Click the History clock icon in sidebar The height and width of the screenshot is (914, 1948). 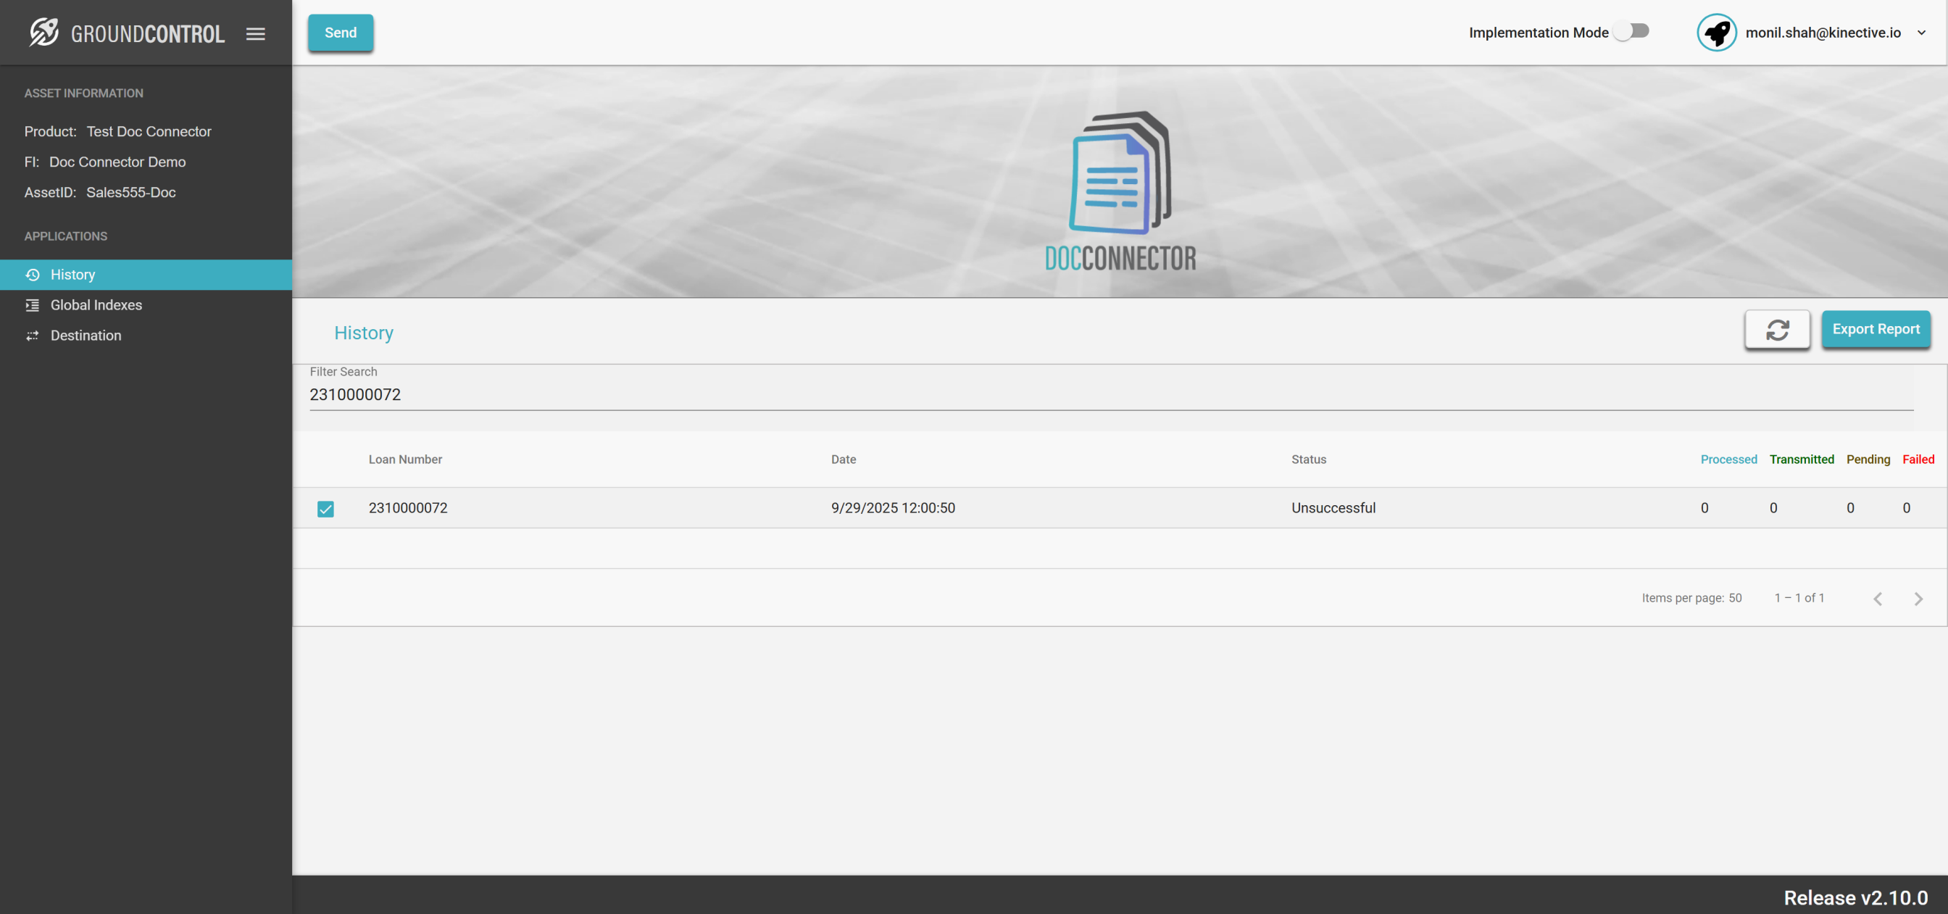pos(33,275)
